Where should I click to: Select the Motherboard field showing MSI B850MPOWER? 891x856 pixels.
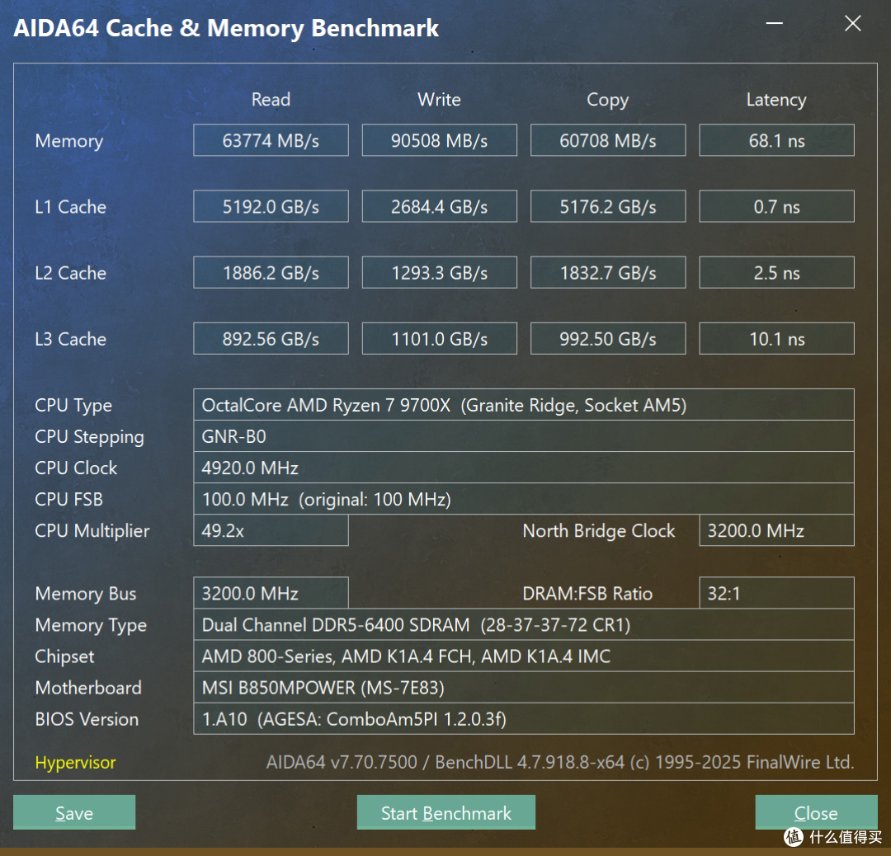(x=524, y=688)
